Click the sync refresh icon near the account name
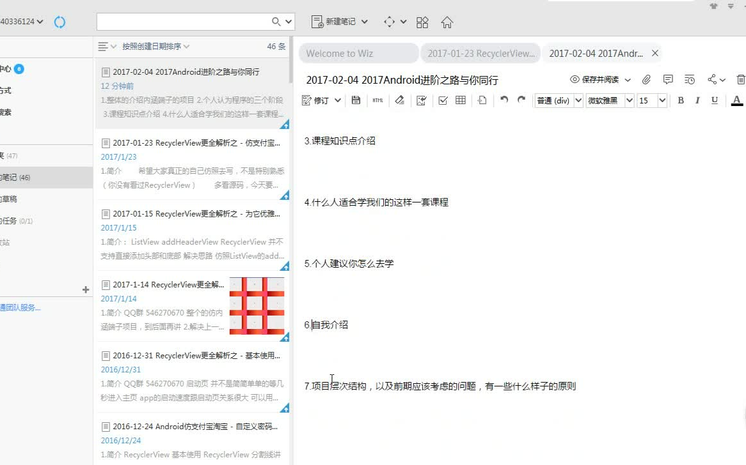Viewport: 746px width, 465px height. click(60, 21)
